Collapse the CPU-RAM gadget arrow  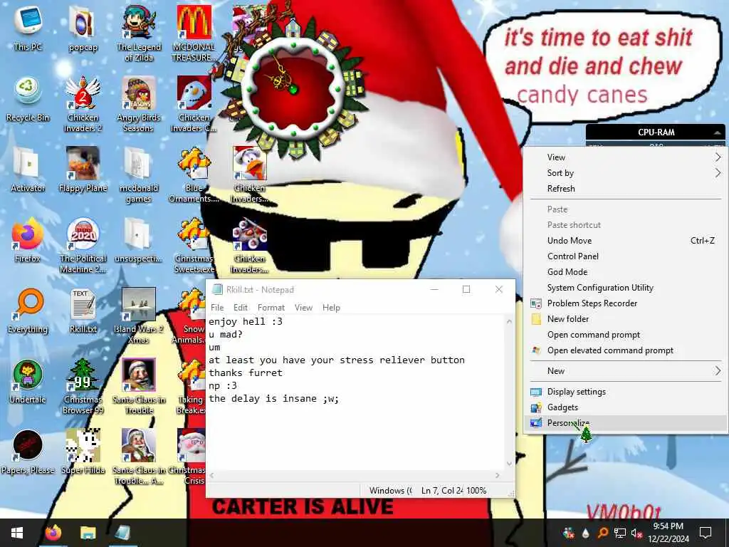coord(718,133)
